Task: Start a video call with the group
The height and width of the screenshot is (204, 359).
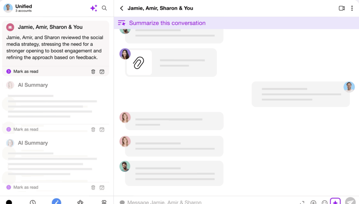Action: 342,8
